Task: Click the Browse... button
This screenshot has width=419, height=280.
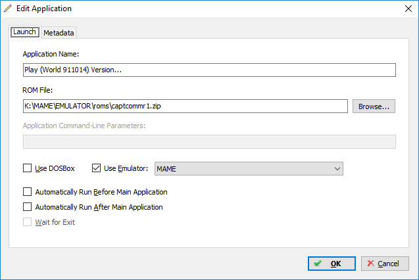Action: tap(374, 106)
